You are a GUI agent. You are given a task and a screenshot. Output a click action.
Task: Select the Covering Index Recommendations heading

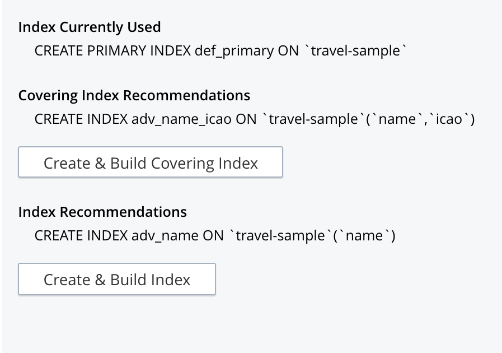coord(134,95)
